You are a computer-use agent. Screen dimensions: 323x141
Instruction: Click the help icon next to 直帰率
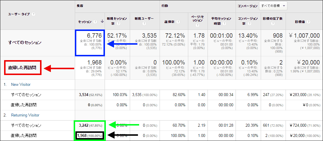(178, 22)
